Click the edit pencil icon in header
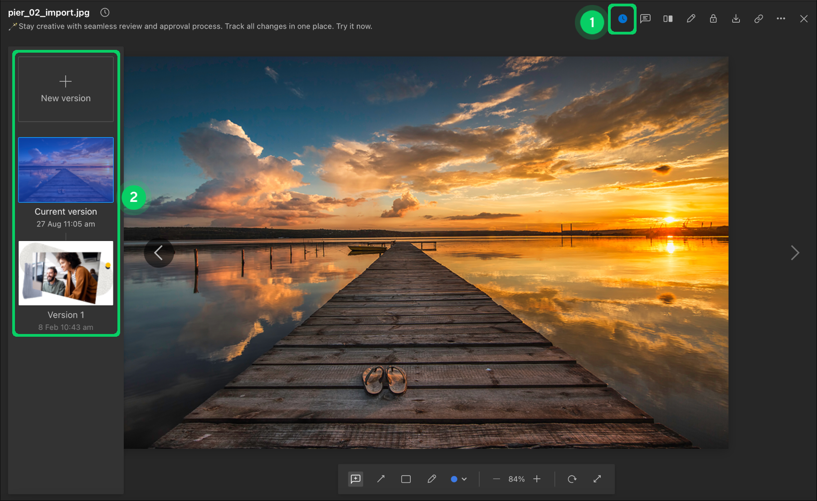 [x=691, y=19]
